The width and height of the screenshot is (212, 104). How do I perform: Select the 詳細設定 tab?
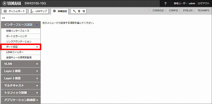(60, 11)
